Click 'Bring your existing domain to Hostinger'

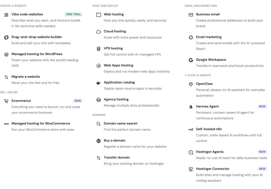[x=134, y=164]
